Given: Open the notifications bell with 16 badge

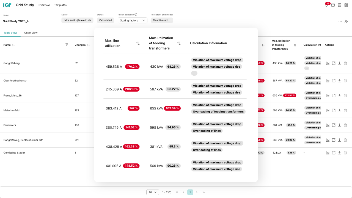Looking at the screenshot, I should point(326,5).
